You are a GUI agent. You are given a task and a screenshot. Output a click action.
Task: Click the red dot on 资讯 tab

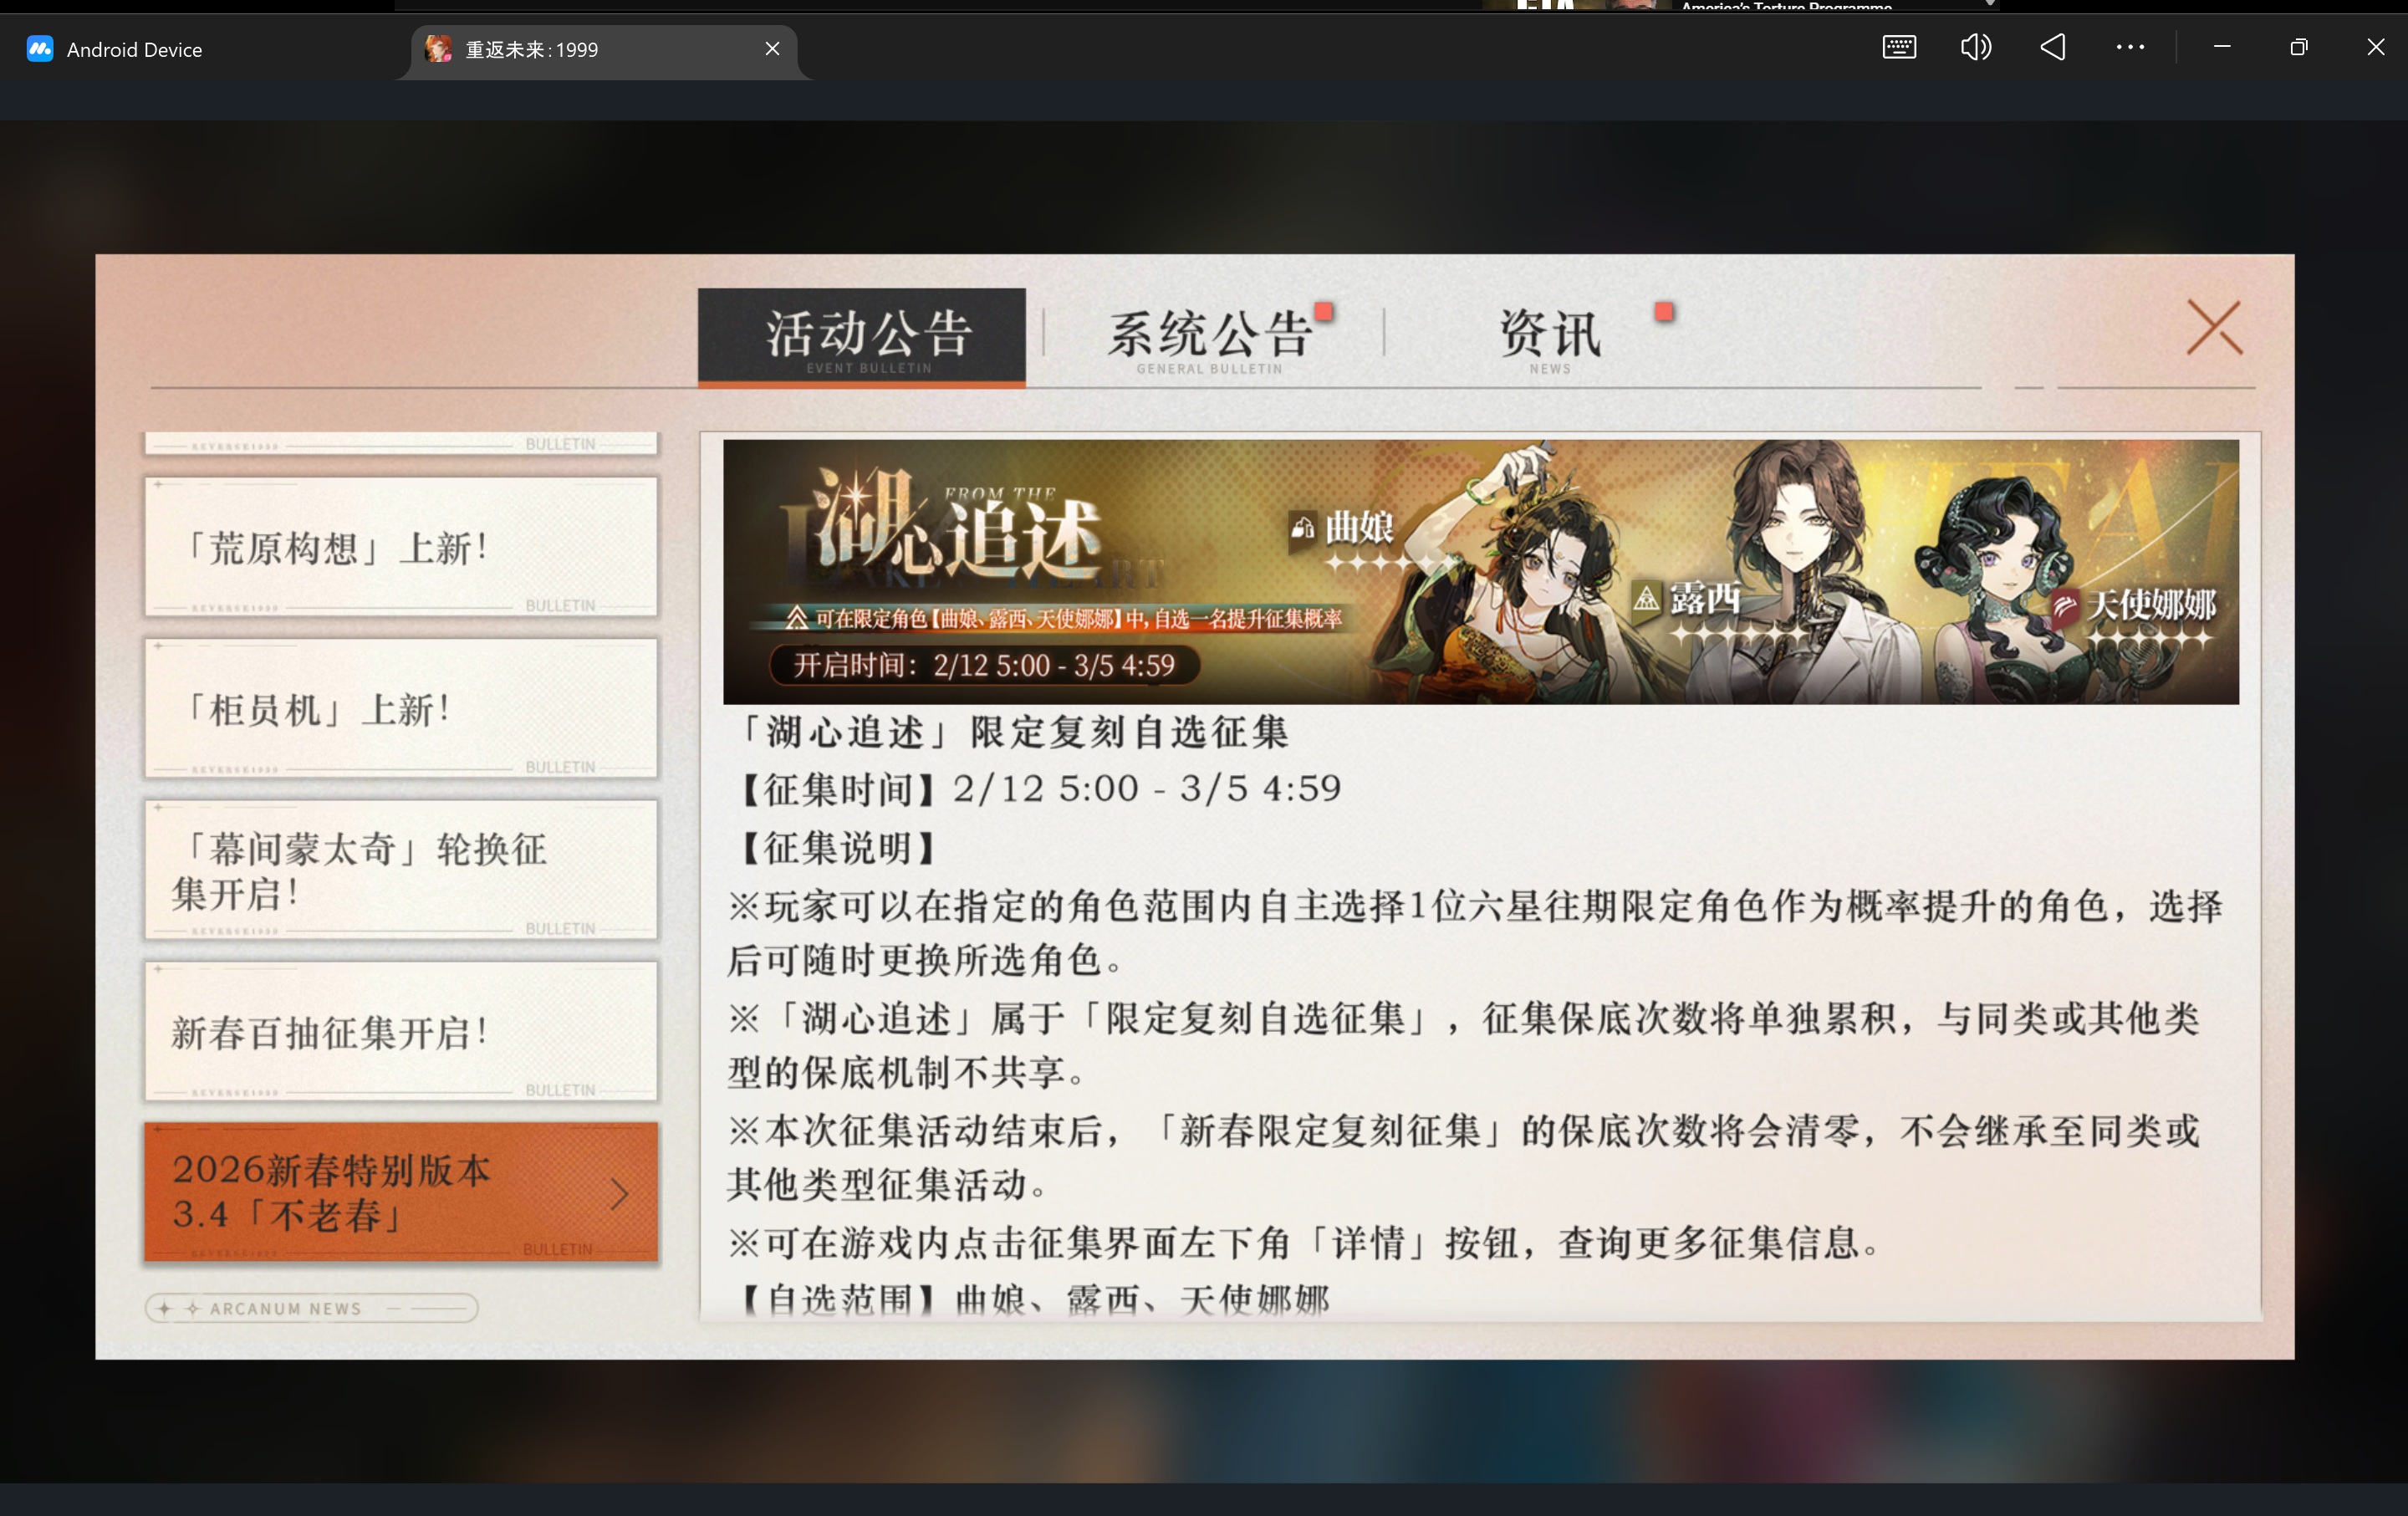point(1664,312)
